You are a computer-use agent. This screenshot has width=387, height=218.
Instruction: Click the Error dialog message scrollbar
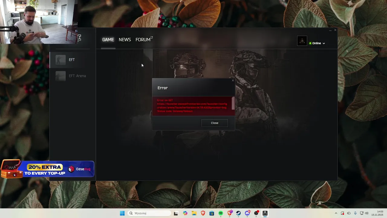[x=233, y=104]
